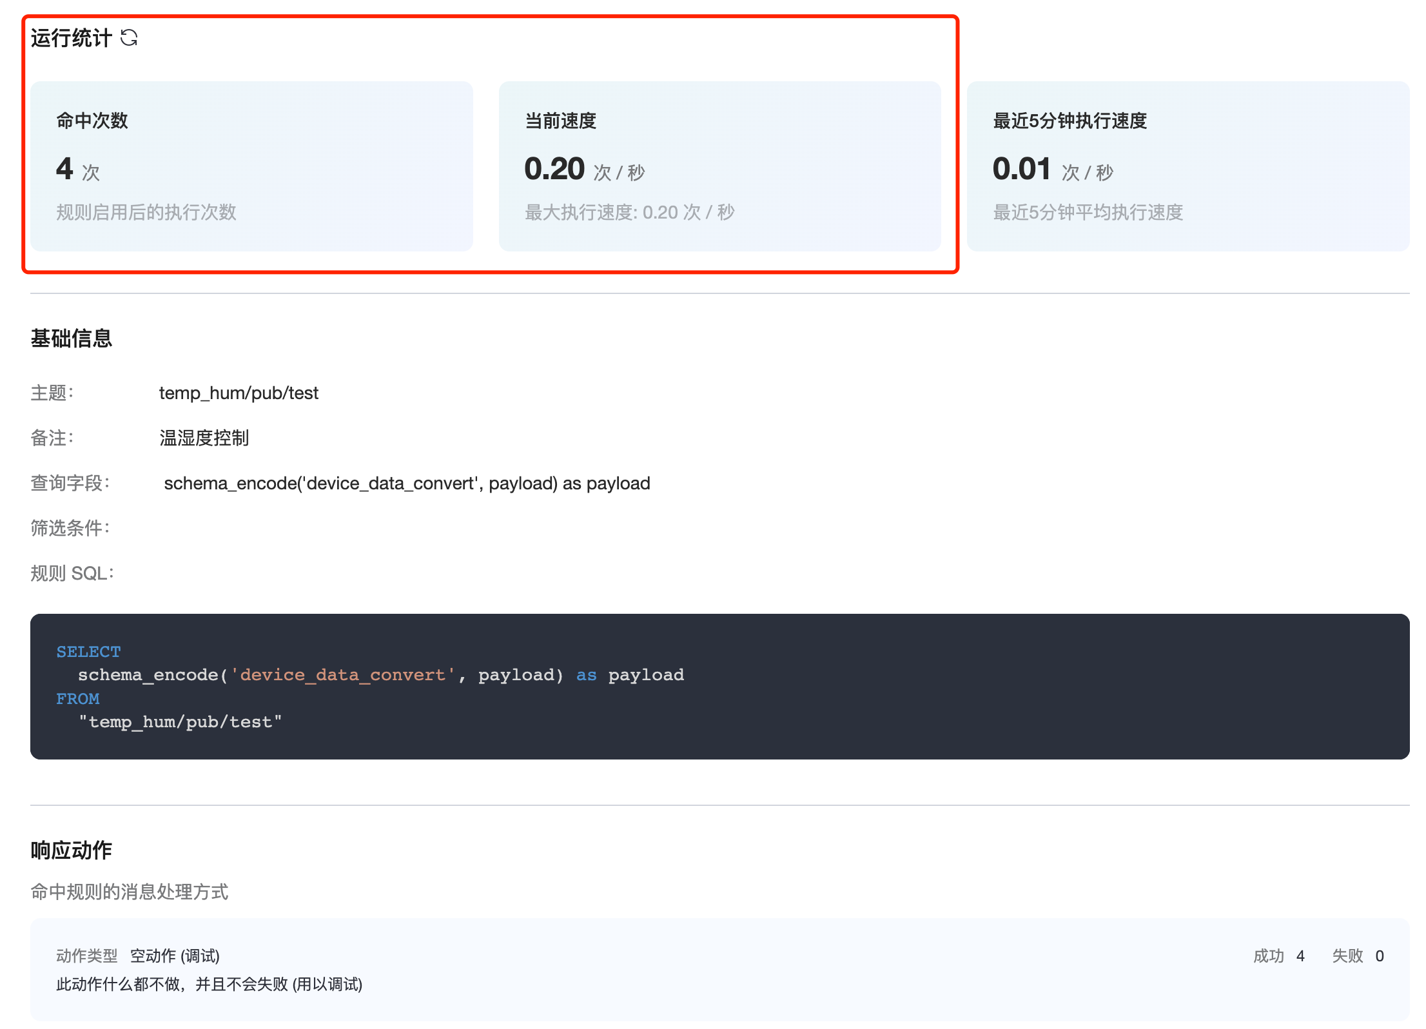Click the 0.01 recent speed value
Image resolution: width=1426 pixels, height=1029 pixels.
coord(1022,169)
